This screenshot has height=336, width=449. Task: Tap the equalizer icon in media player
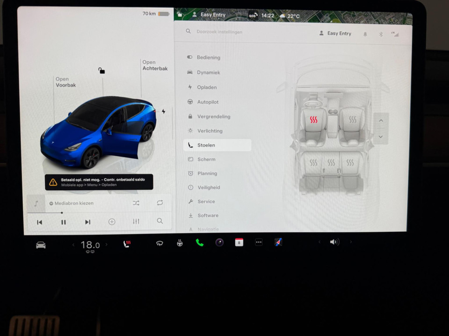tap(136, 222)
